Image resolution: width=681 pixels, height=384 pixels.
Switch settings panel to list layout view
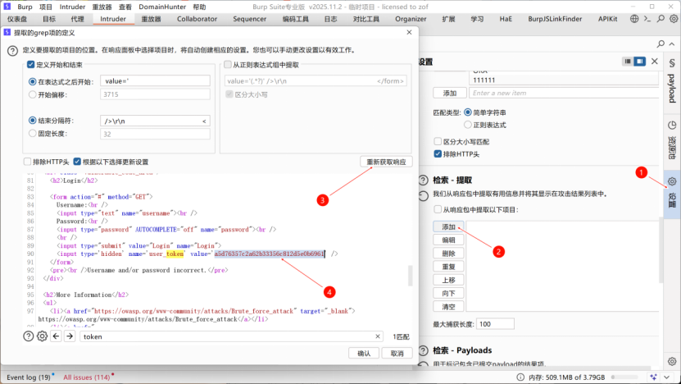628,62
